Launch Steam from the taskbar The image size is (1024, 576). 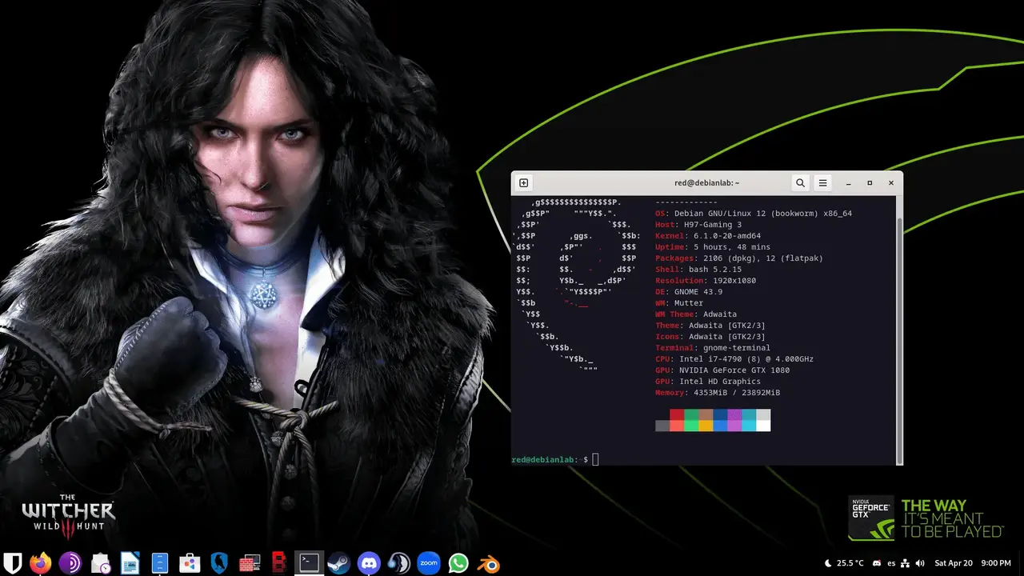[x=338, y=563]
